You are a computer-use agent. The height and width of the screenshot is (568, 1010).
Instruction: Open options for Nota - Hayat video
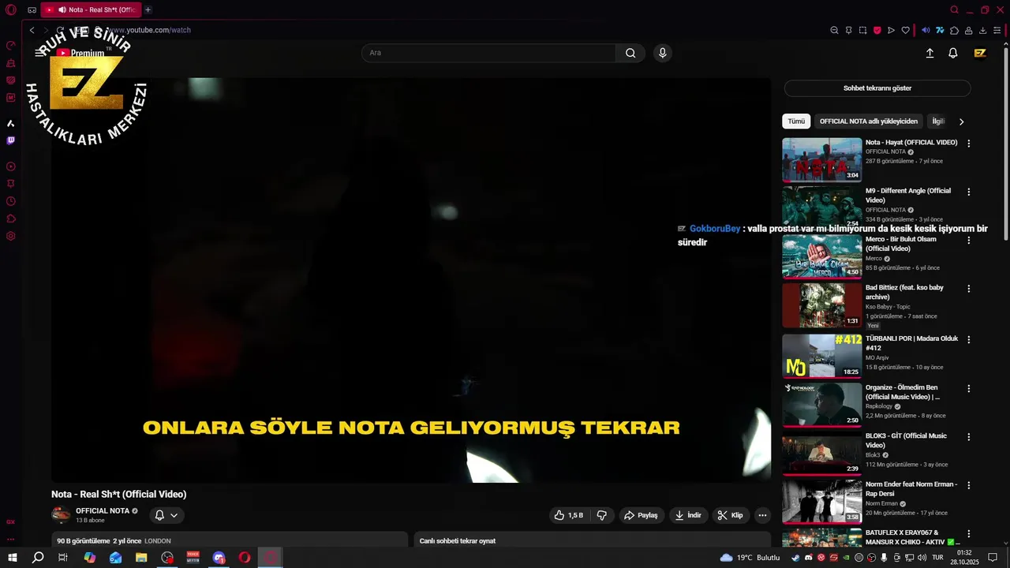(x=969, y=144)
